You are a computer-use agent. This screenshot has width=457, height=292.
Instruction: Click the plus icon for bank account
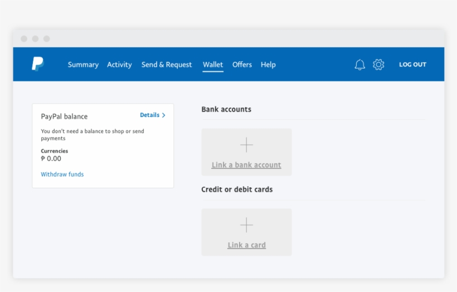(246, 145)
